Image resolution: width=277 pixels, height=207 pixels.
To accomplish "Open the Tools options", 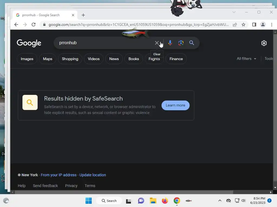I will tap(269, 58).
